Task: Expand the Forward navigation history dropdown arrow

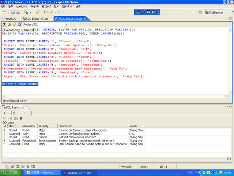Action: pyautogui.click(x=63, y=12)
